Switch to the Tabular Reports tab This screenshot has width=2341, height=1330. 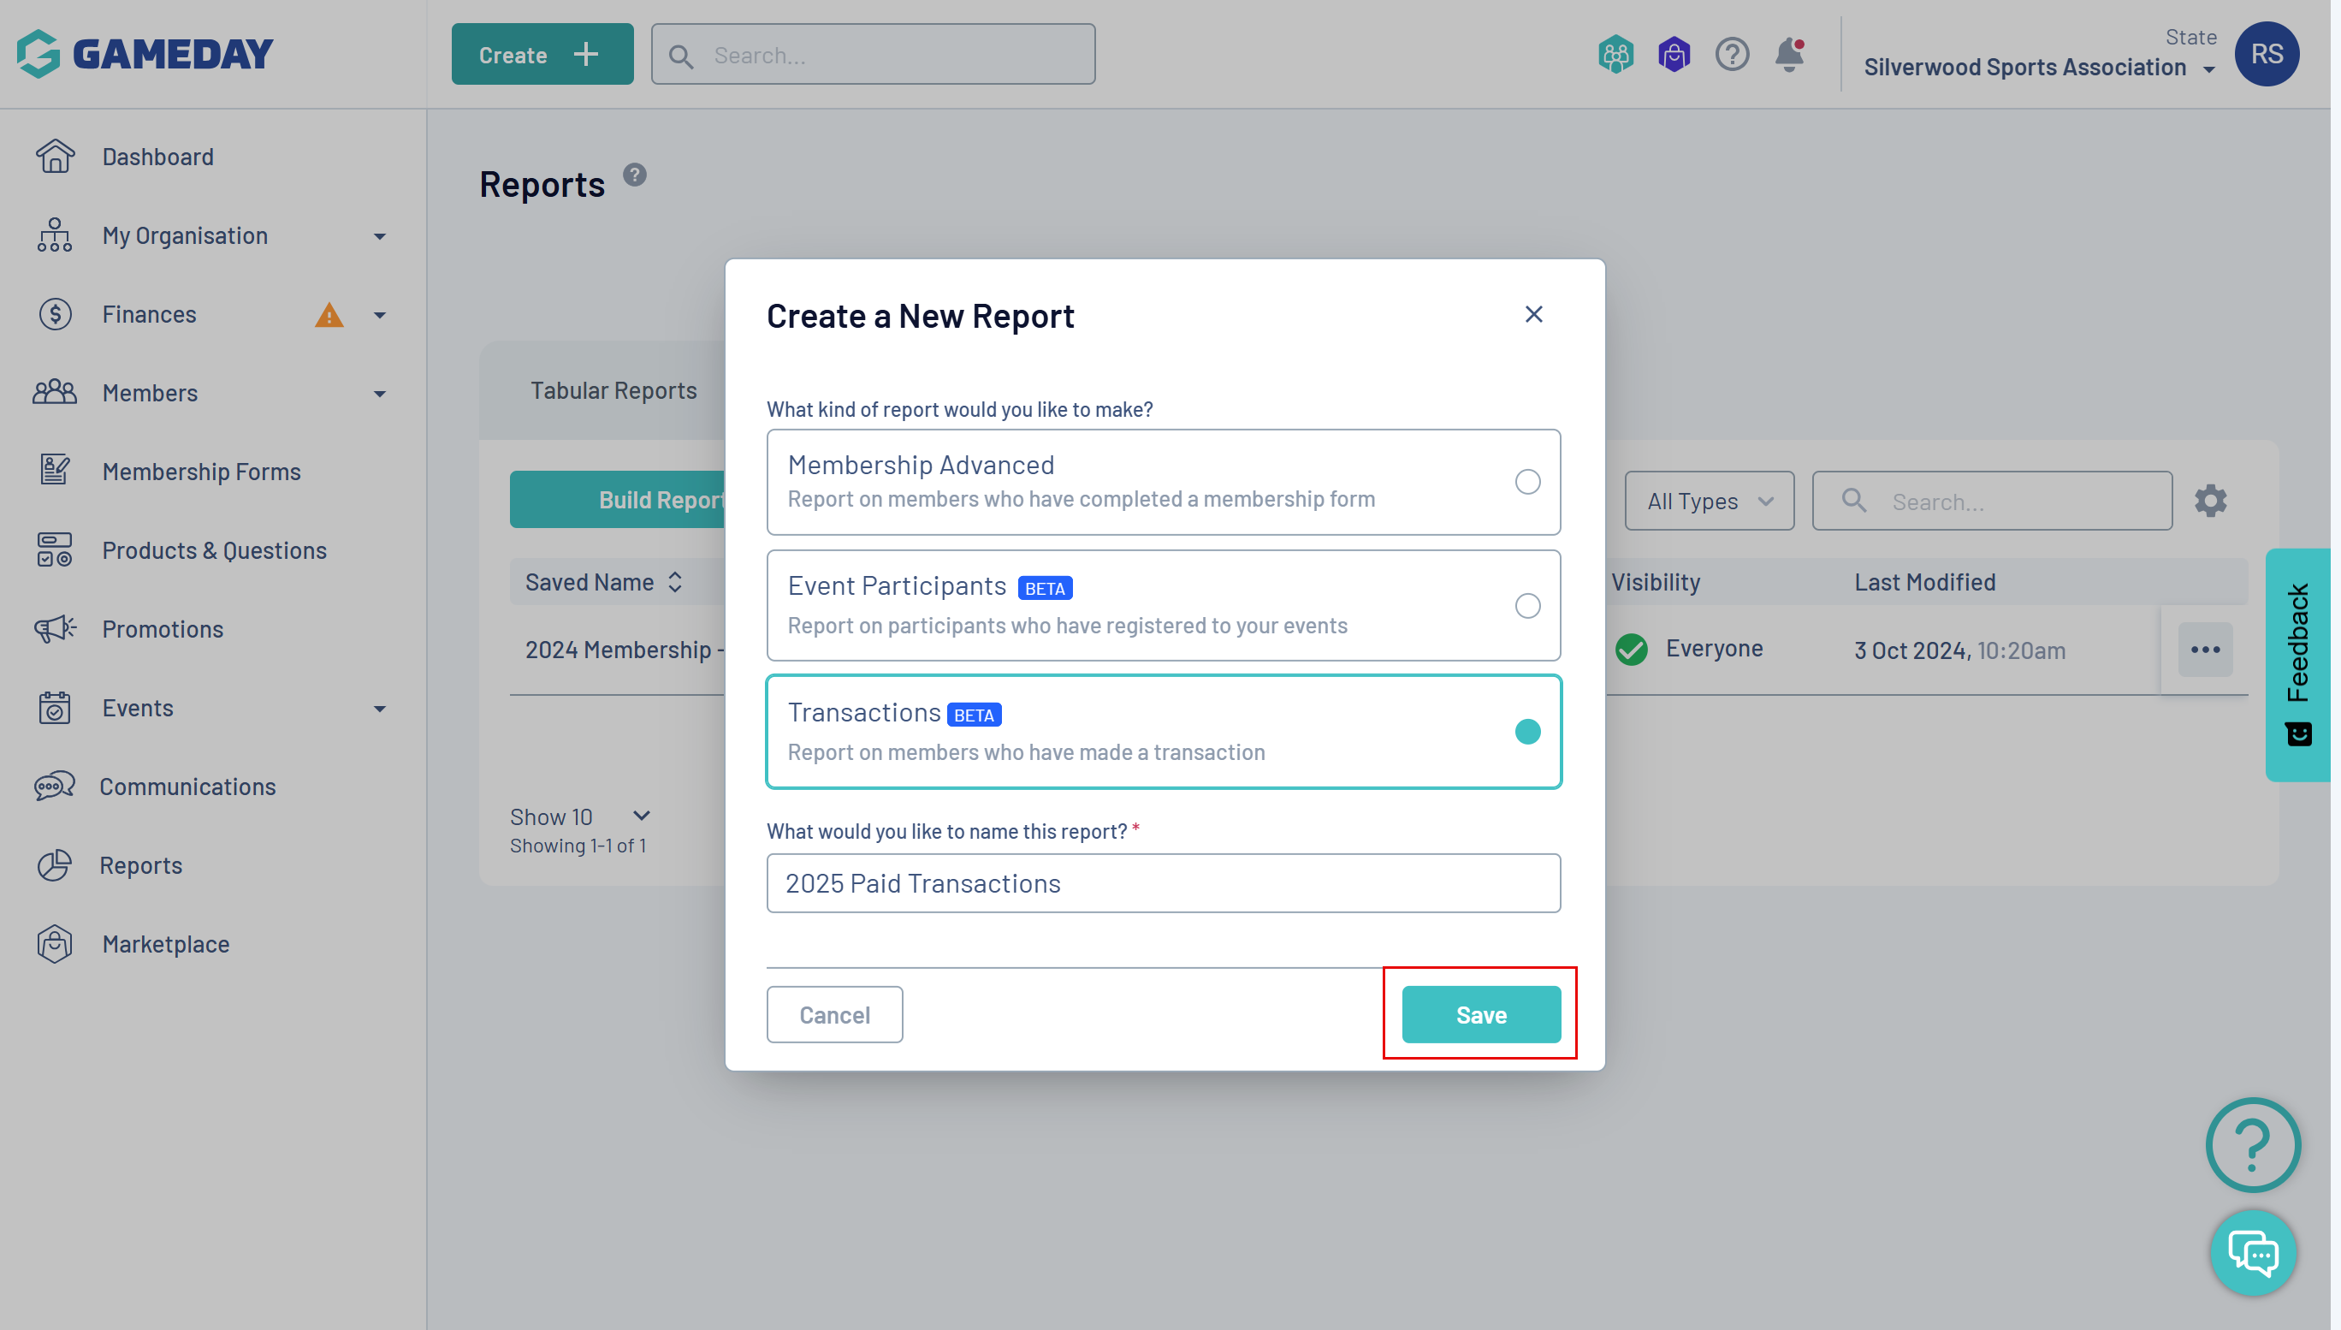point(613,390)
